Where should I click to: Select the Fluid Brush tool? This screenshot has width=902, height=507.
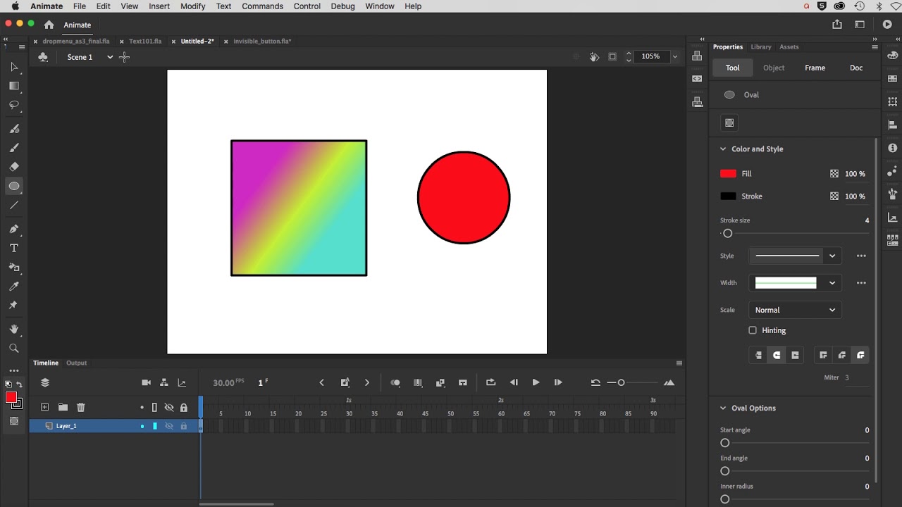[x=14, y=129]
